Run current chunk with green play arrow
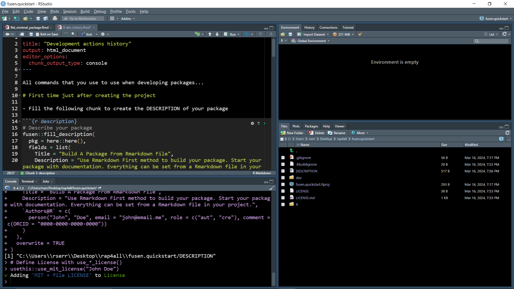This screenshot has height=289, width=514. click(265, 123)
